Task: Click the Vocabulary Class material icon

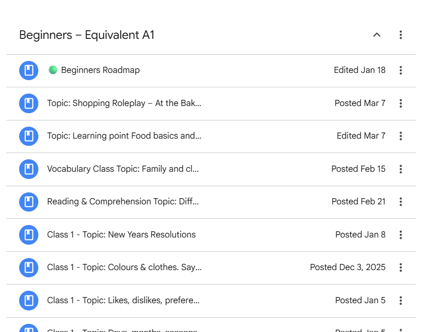Action: (29, 169)
